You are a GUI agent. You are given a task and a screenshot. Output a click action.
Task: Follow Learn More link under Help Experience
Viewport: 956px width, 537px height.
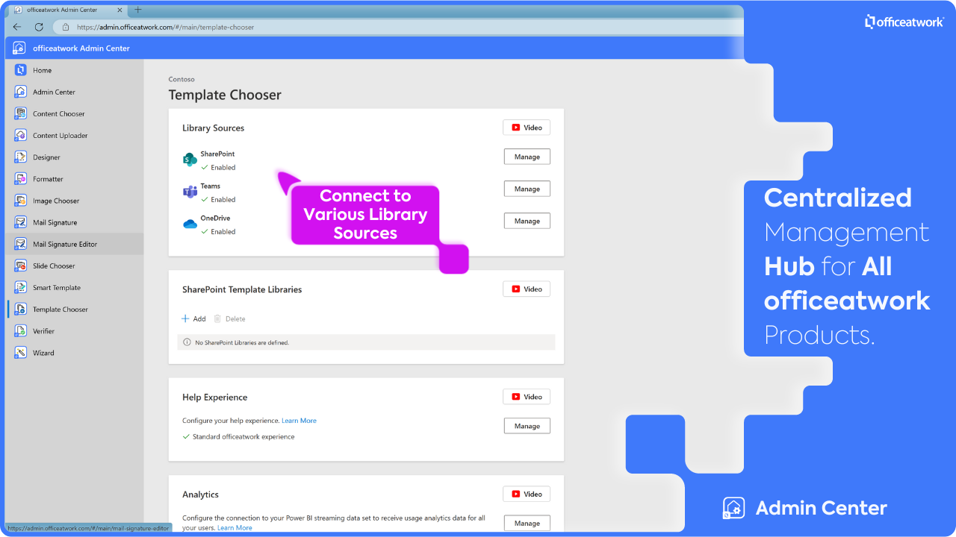[x=299, y=421]
